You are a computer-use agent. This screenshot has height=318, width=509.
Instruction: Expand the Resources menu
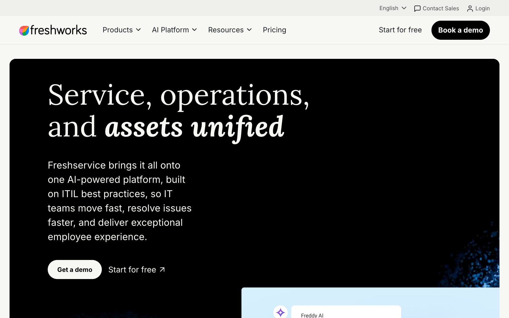pyautogui.click(x=230, y=30)
